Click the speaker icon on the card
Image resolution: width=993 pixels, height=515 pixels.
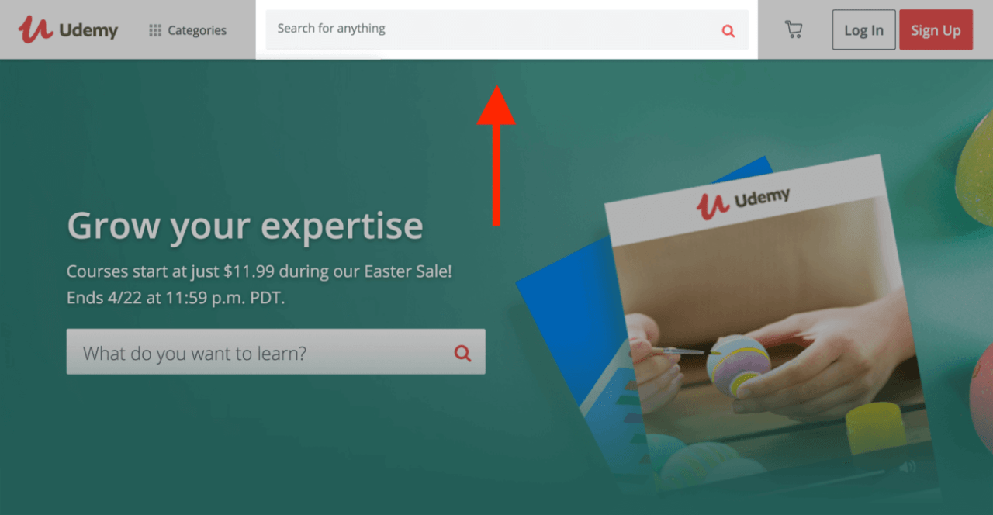point(906,467)
